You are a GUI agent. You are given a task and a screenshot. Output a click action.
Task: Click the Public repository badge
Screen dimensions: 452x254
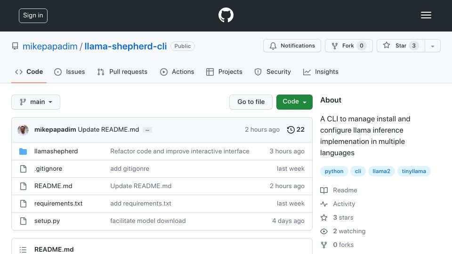(183, 46)
